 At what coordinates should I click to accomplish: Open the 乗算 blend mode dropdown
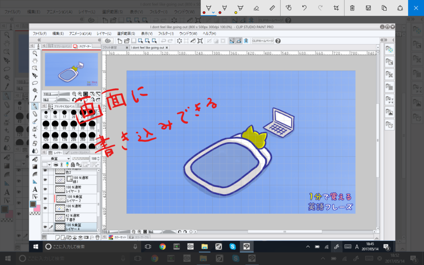[56, 159]
